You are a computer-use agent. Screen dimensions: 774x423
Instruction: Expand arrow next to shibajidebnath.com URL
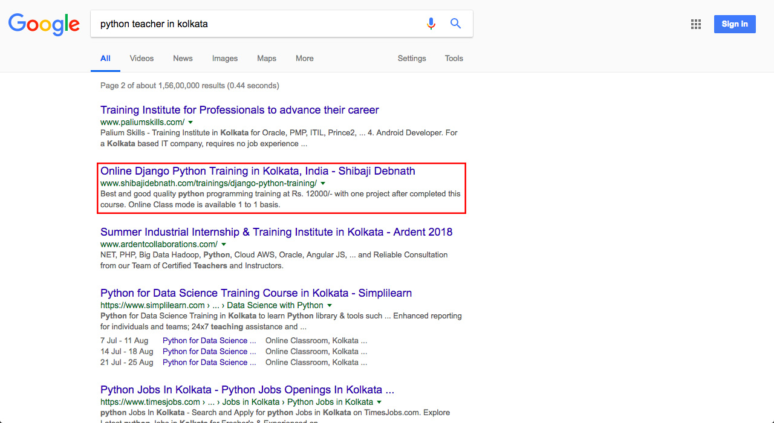(x=323, y=183)
